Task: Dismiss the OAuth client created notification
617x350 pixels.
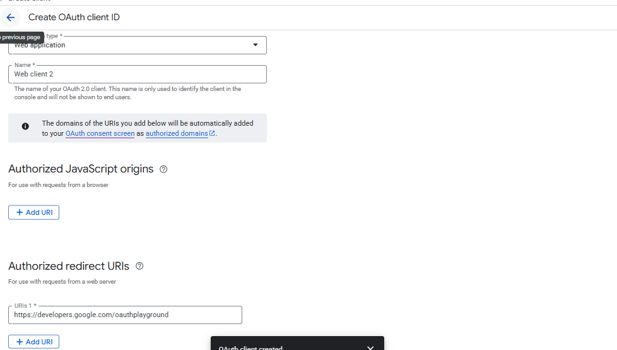Action: (370, 347)
